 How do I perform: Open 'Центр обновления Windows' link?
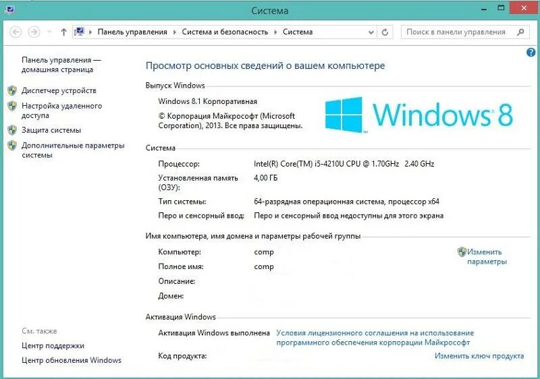pos(72,360)
